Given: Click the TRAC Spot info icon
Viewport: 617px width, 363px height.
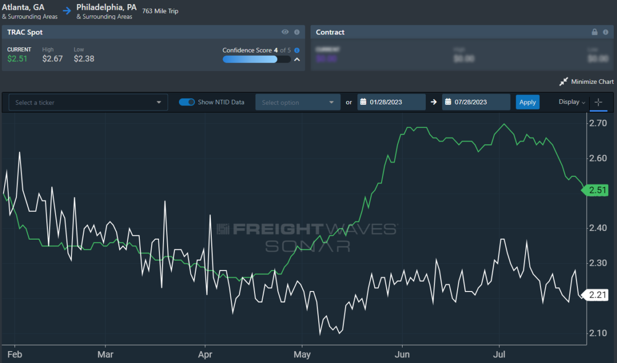Looking at the screenshot, I should pyautogui.click(x=297, y=32).
